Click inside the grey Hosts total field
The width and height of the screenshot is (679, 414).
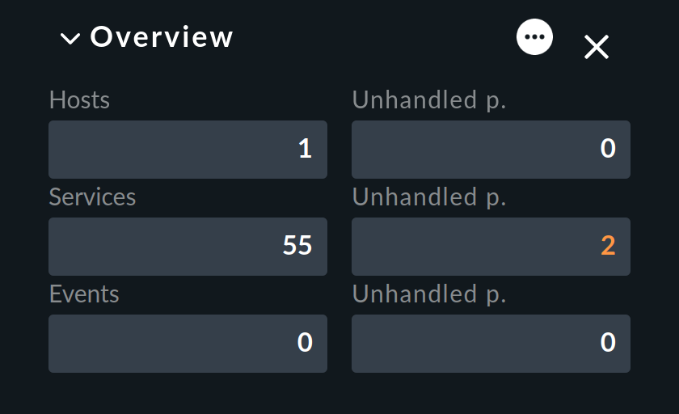coord(188,150)
